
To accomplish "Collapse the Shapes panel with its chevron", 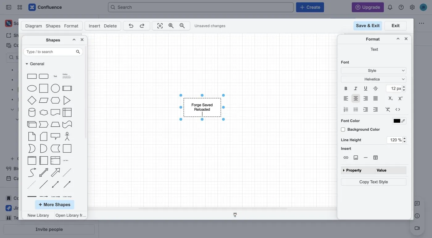I will tap(74, 40).
